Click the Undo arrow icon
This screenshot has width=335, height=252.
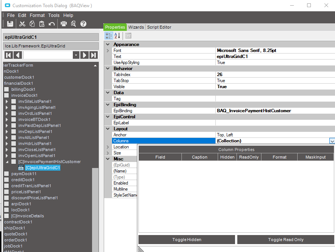pos(52,24)
